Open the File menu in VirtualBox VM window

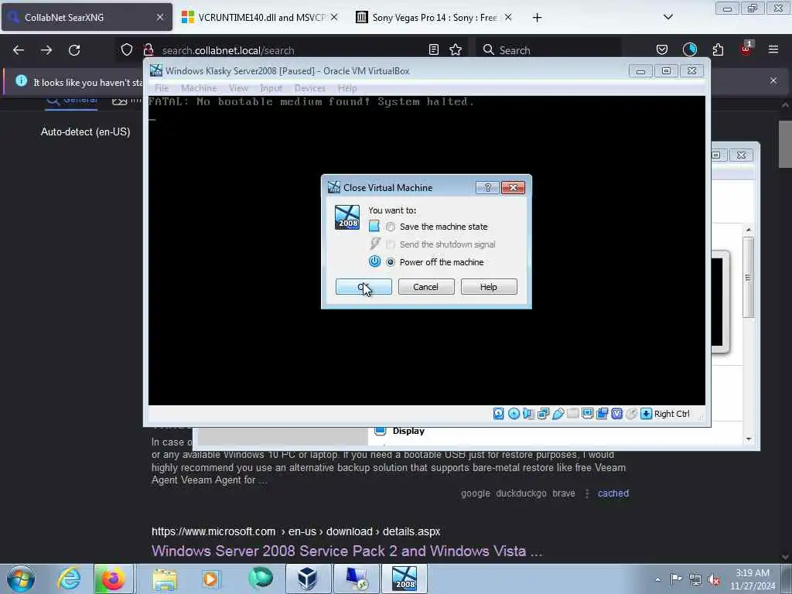tap(162, 88)
